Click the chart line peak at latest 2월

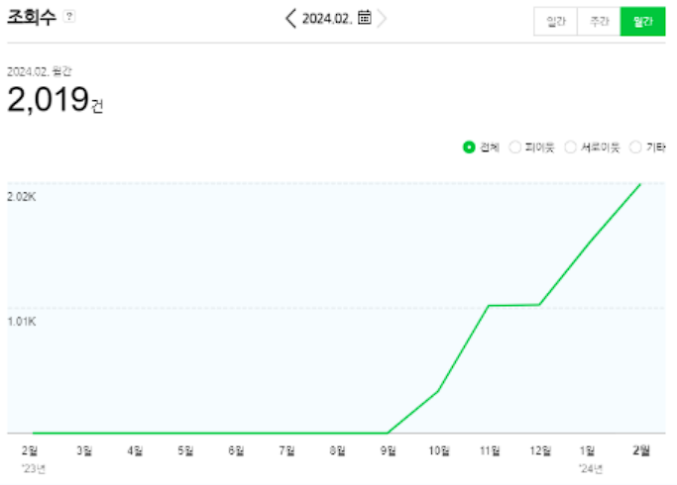(x=640, y=184)
